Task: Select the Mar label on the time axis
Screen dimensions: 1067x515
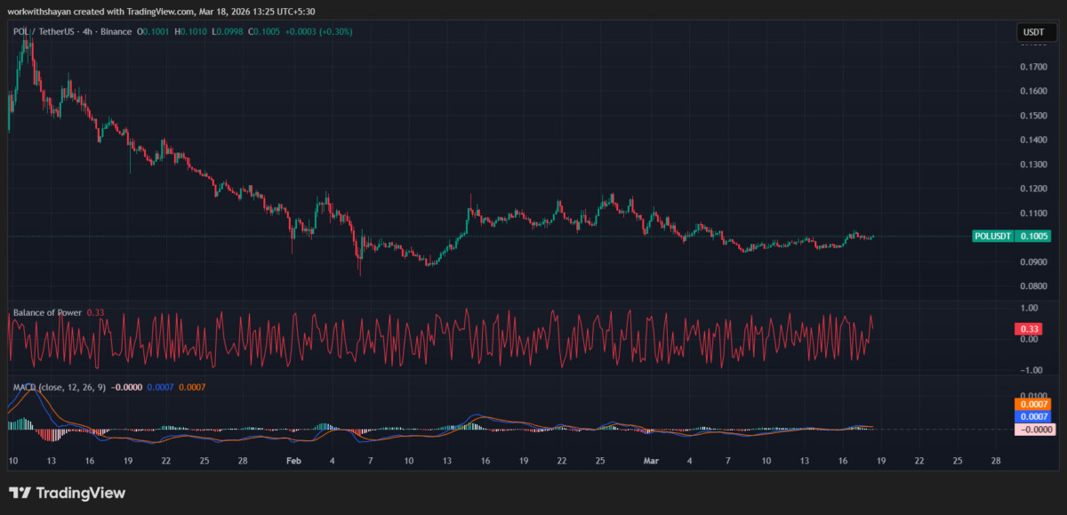Action: tap(651, 461)
